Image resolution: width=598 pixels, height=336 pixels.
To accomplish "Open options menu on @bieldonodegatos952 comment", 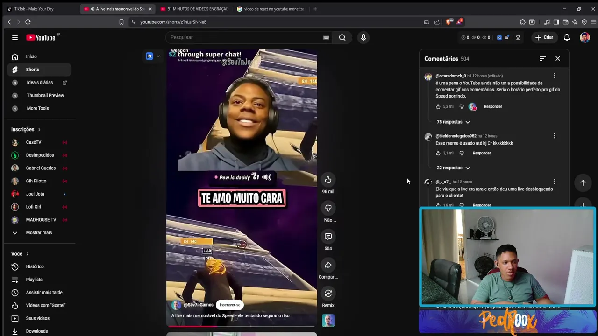I will [555, 136].
